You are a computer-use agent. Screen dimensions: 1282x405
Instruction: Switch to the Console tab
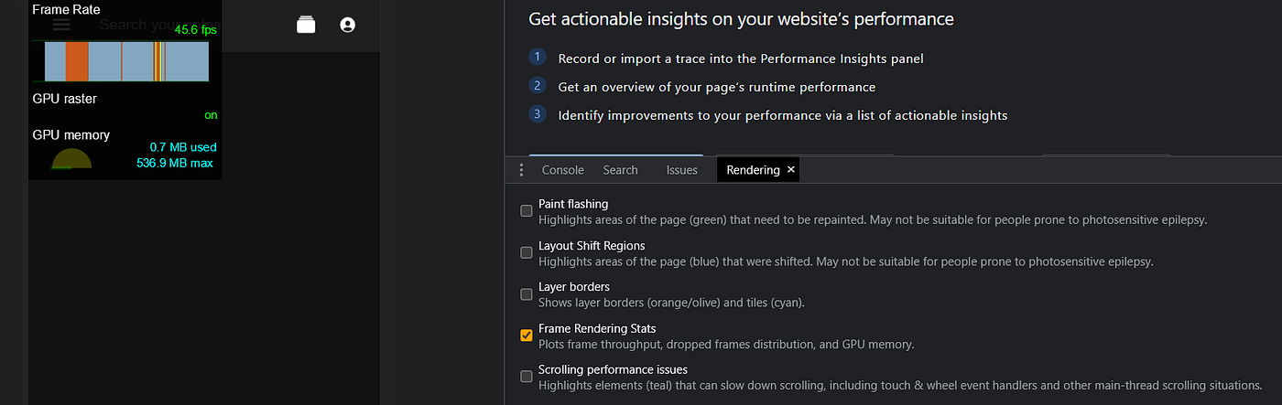563,170
